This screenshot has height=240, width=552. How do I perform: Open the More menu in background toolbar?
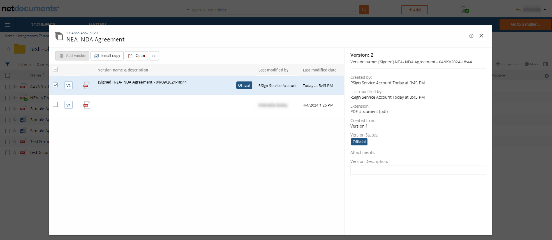[532, 64]
